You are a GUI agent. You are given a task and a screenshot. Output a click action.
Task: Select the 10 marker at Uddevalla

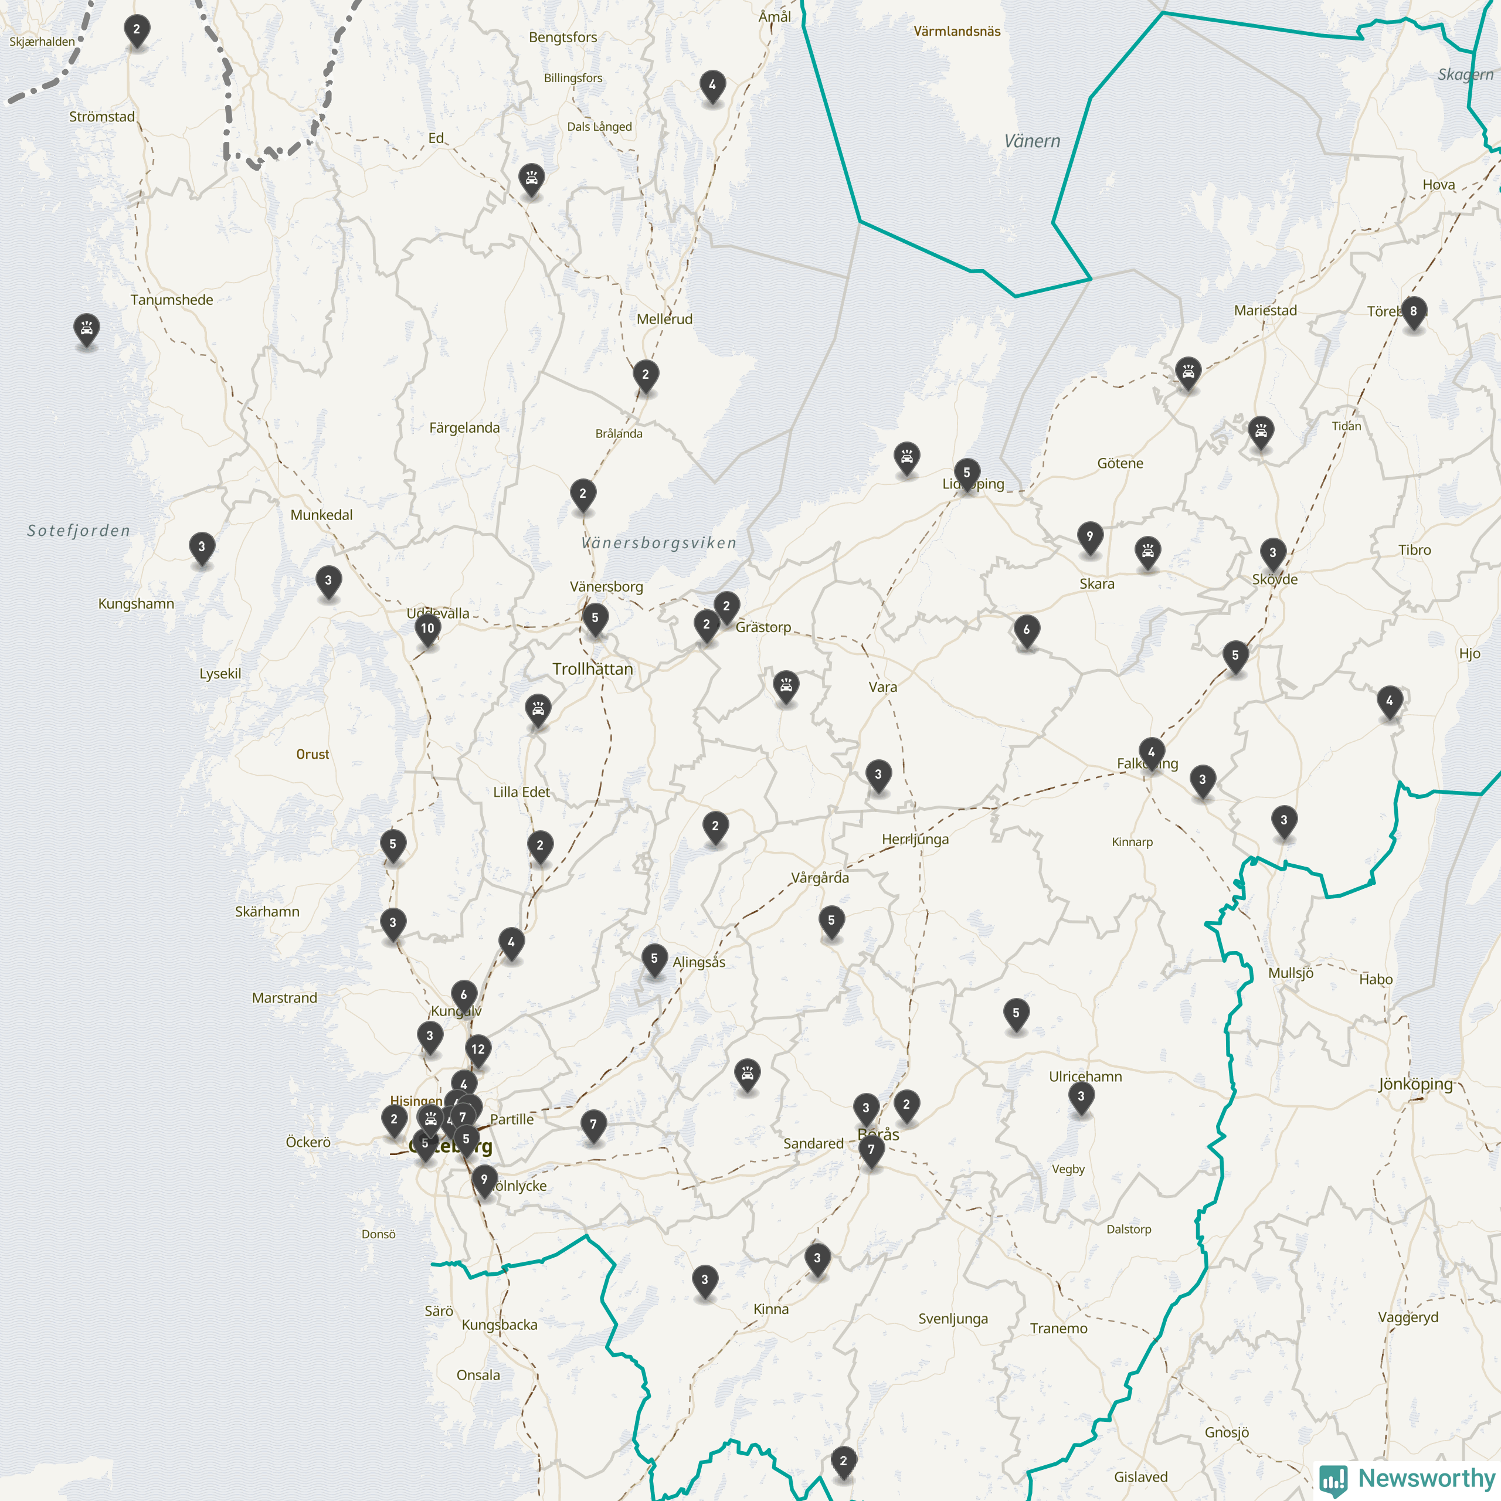[x=428, y=630]
